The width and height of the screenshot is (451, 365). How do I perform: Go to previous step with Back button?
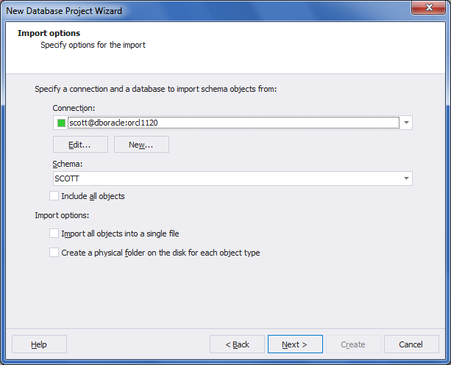pyautogui.click(x=237, y=344)
